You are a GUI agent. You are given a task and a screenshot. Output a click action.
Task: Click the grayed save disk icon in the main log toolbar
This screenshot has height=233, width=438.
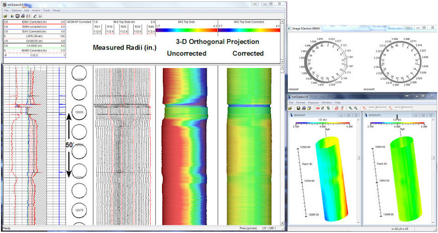pyautogui.click(x=40, y=16)
